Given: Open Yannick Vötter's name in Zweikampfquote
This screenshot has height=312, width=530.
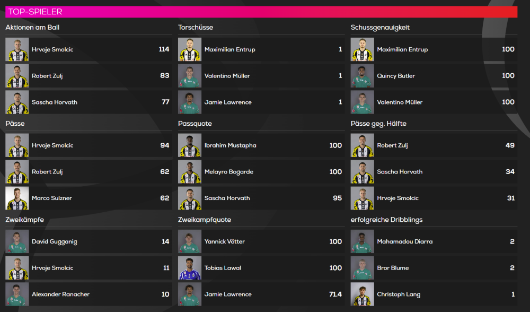Looking at the screenshot, I should point(224,241).
